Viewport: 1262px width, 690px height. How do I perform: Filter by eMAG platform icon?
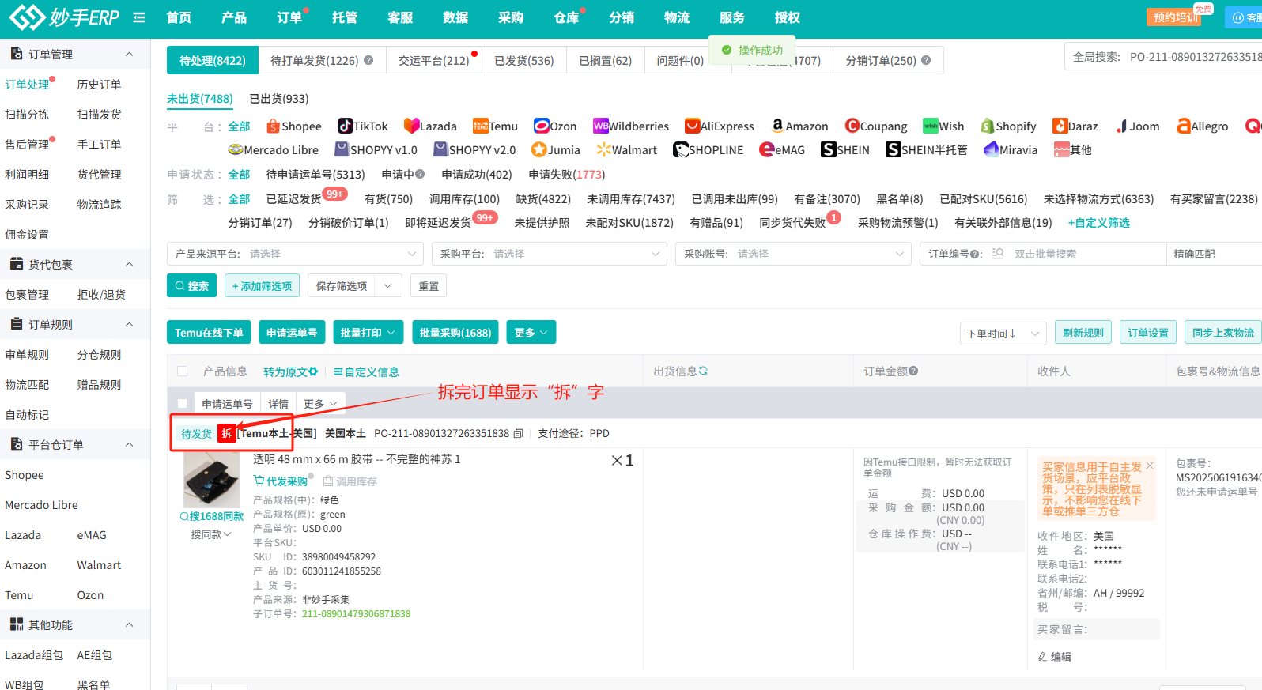click(x=767, y=149)
